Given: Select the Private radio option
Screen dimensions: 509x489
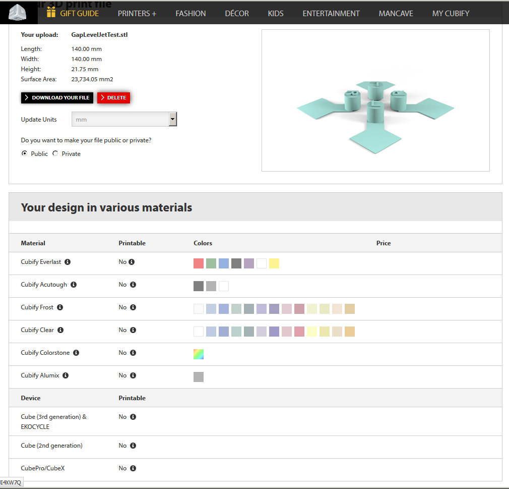Looking at the screenshot, I should coord(55,153).
